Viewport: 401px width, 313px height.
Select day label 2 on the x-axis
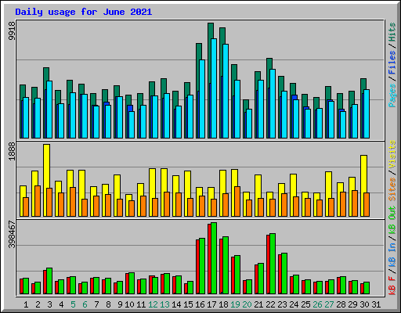[x=38, y=304]
